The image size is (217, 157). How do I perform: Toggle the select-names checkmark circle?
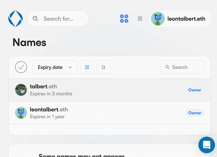coord(21,67)
